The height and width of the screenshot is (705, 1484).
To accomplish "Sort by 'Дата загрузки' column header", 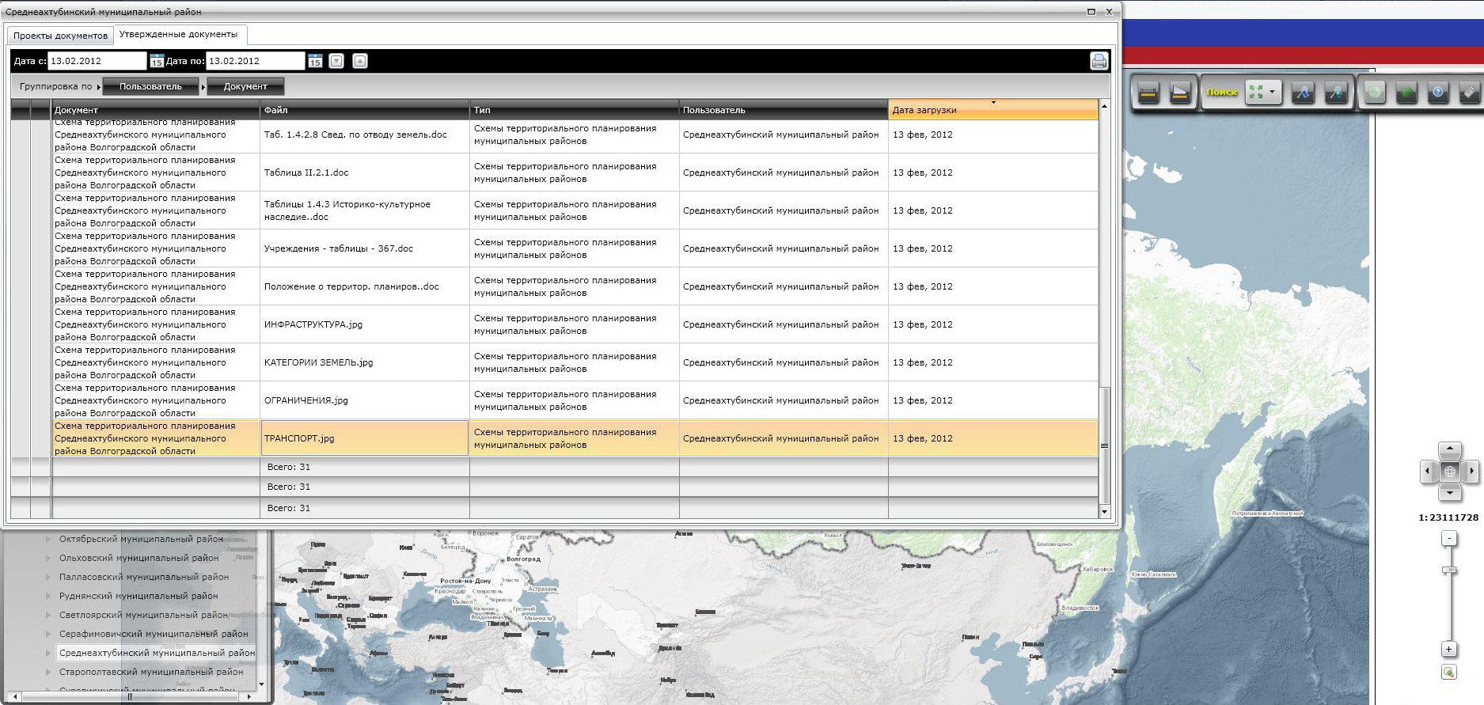I will point(992,110).
